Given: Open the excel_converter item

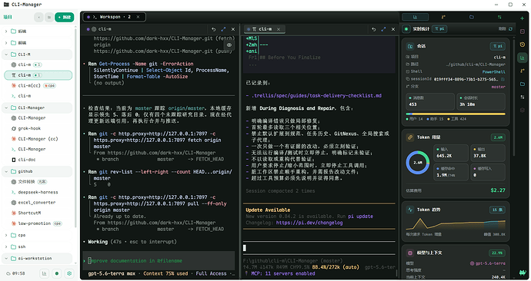Looking at the screenshot, I should click(x=38, y=203).
